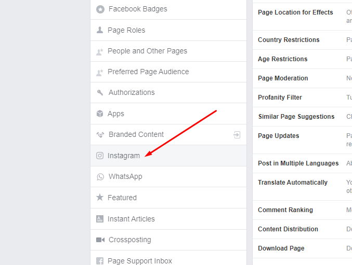The width and height of the screenshot is (352, 265).
Task: Click the Authorizations key icon
Action: (x=100, y=92)
